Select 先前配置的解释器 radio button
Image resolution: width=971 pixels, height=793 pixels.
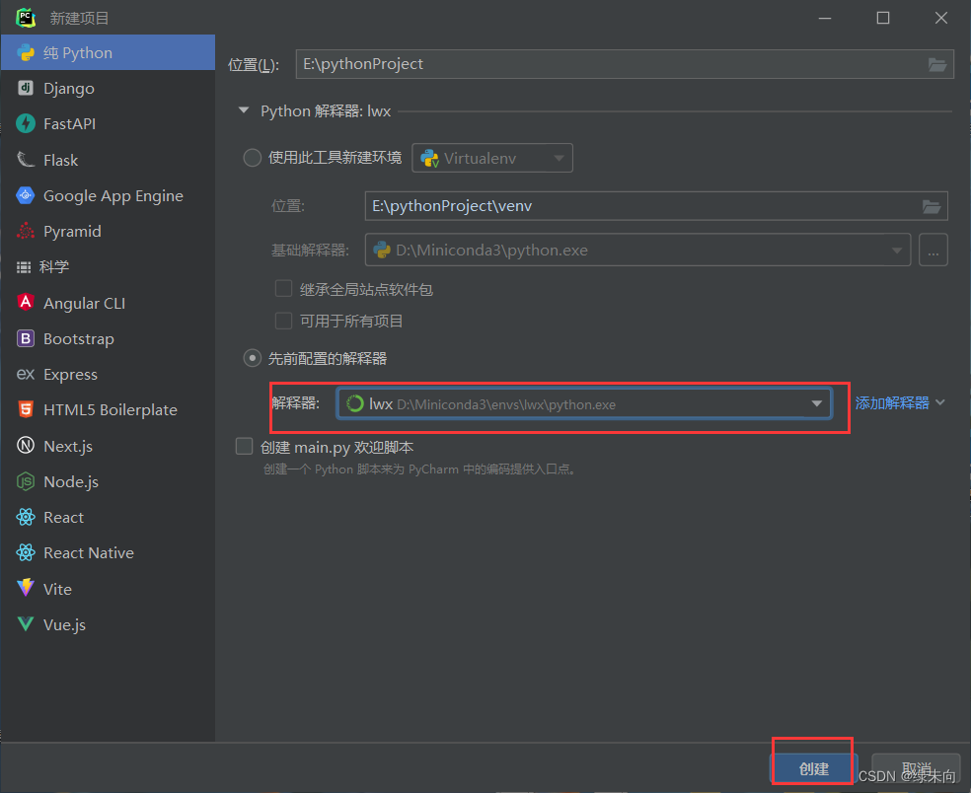[x=252, y=358]
